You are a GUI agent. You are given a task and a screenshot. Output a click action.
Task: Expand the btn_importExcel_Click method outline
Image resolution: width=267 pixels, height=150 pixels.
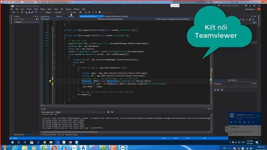(54, 30)
